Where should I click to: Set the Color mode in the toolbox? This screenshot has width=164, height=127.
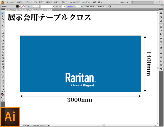click(x=2, y=98)
